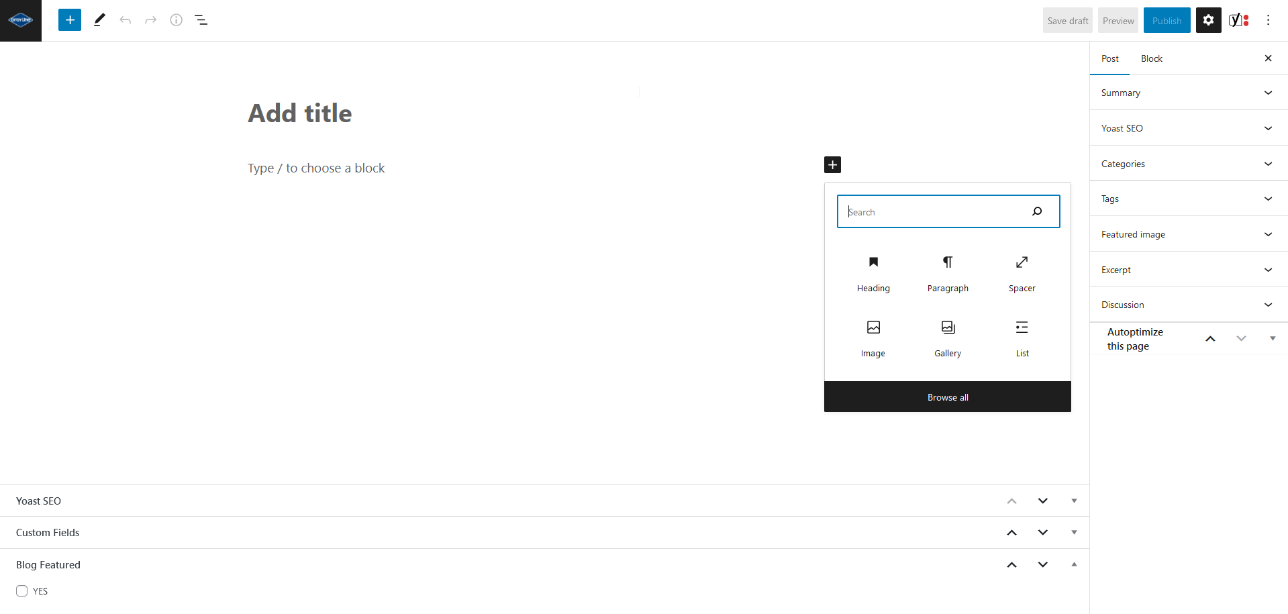Screen dimensions: 1288x614
Task: Click Browse all blocks button
Action: pyautogui.click(x=948, y=397)
